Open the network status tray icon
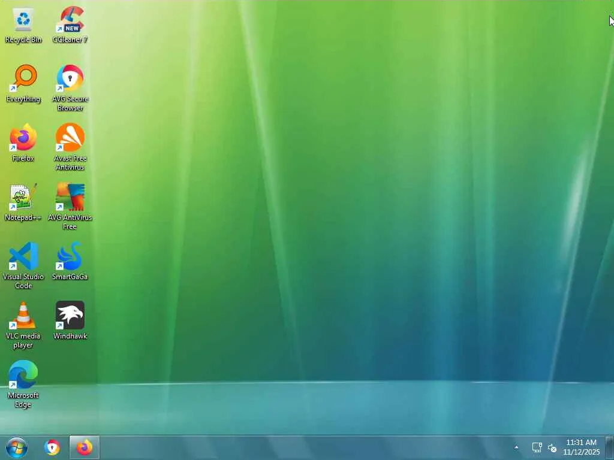This screenshot has height=460, width=614. coord(537,447)
